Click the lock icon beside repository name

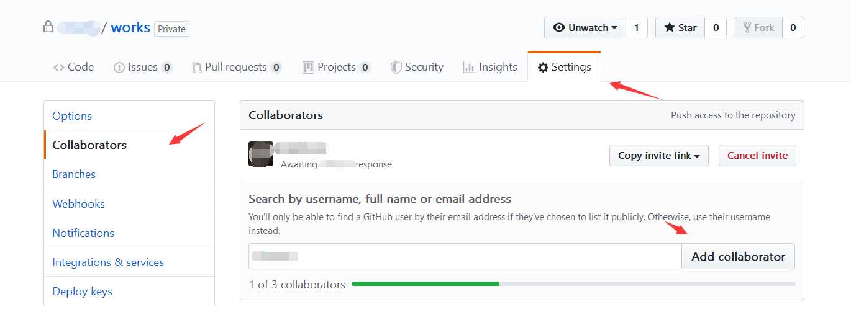[48, 27]
